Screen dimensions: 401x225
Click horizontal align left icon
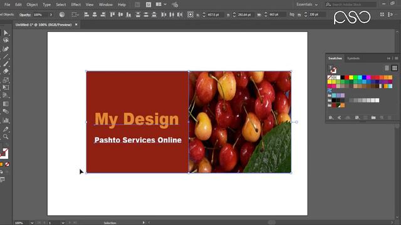pos(86,14)
